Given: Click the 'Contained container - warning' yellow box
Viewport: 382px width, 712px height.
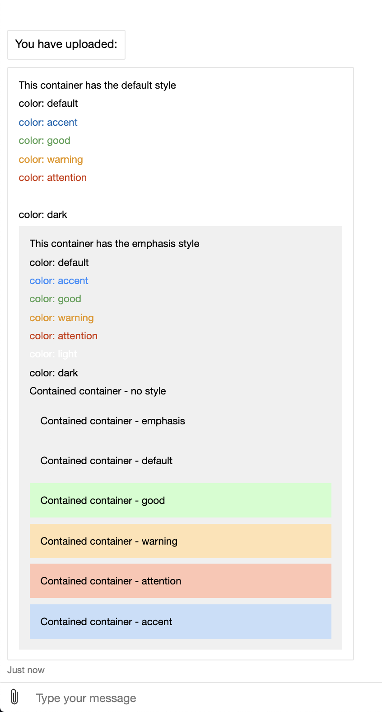Looking at the screenshot, I should click(180, 541).
